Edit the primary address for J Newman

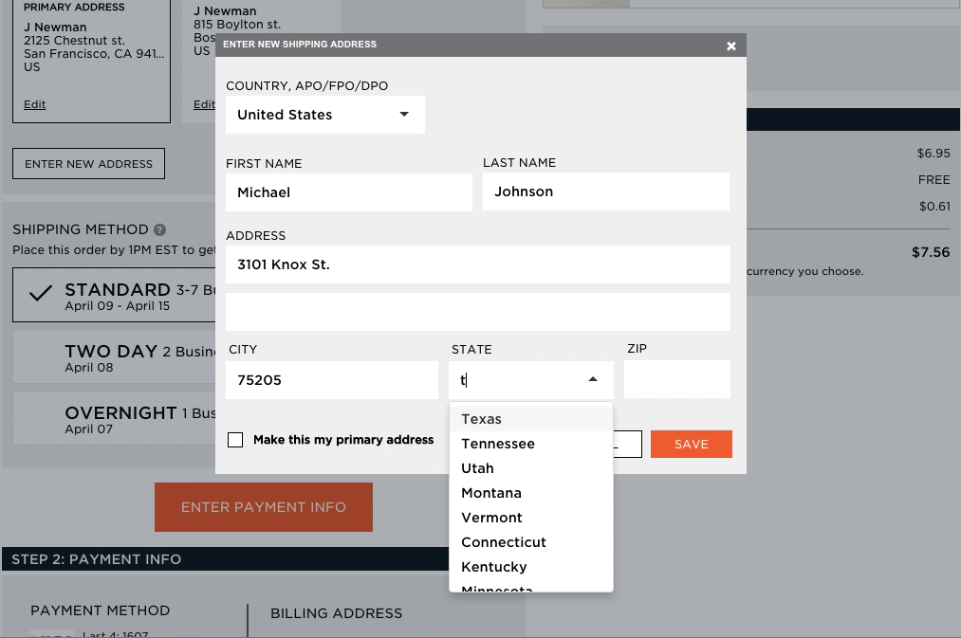[x=35, y=104]
